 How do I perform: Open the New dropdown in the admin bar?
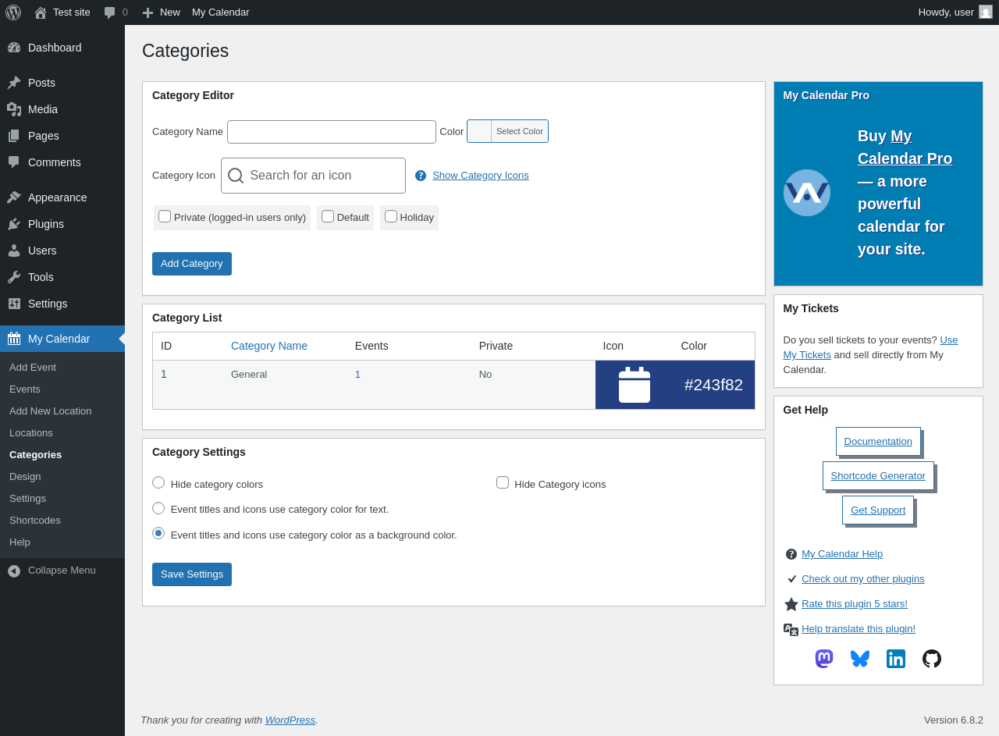coord(161,12)
